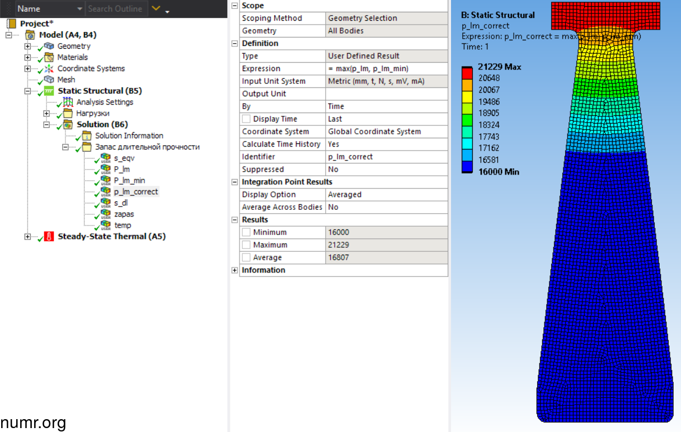The height and width of the screenshot is (432, 681).
Task: Click into the Search Outline box
Action: tap(115, 9)
